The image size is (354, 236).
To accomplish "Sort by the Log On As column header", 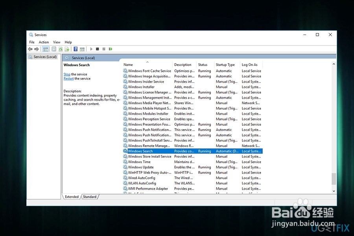I will 251,65.
